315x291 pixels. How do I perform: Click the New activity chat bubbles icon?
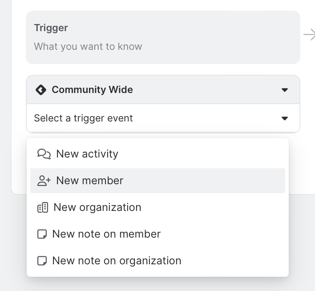(44, 154)
